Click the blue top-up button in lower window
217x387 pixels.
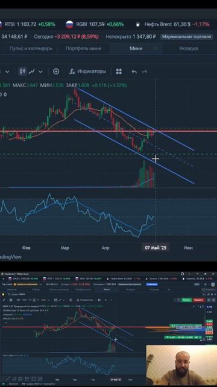pos(152,284)
